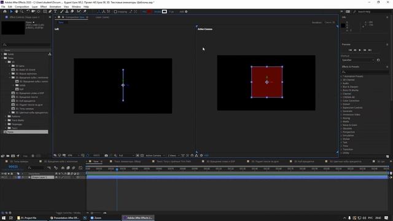The image size is (393, 221).
Task: Open the Layer menu
Action: (34, 7)
